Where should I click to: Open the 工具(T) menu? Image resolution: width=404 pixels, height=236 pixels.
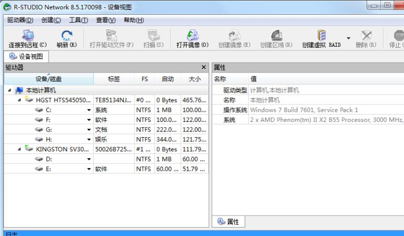coord(78,20)
